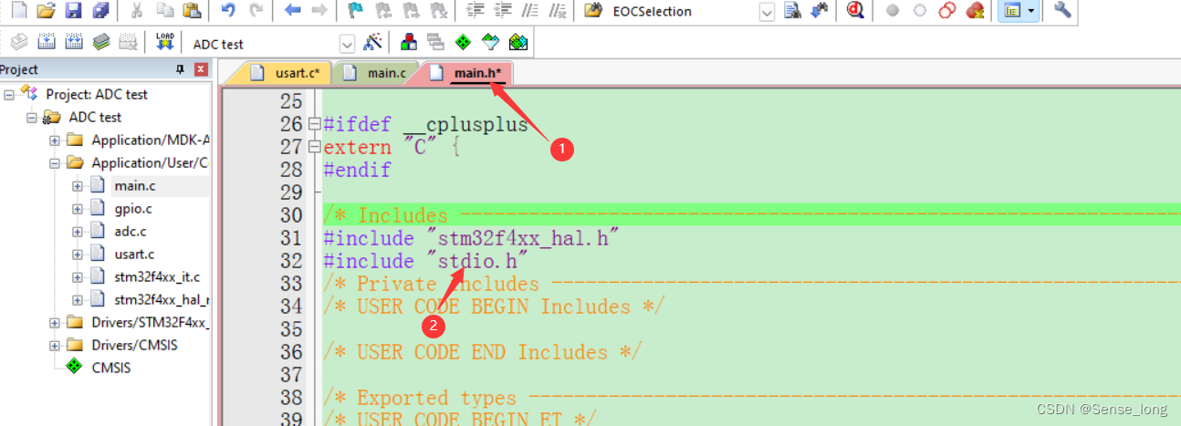Expand the Application/MDK-A folder
Image resolution: width=1181 pixels, height=426 pixels.
tap(54, 140)
